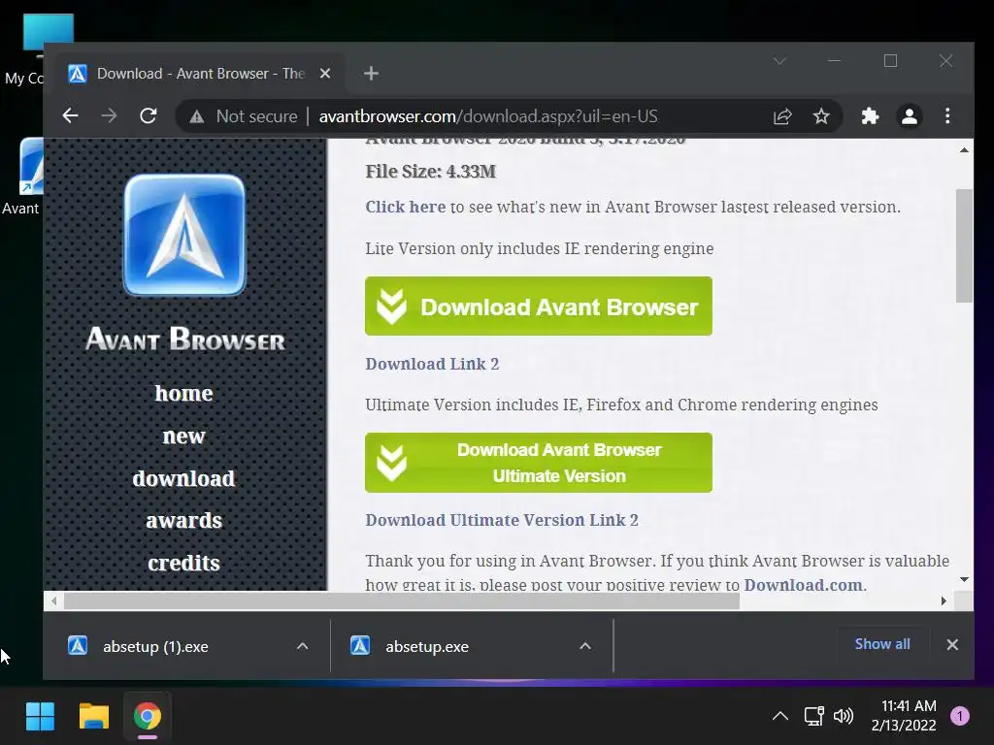Close the Download - Avant Browser tab
The height and width of the screenshot is (745, 994).
(x=325, y=74)
